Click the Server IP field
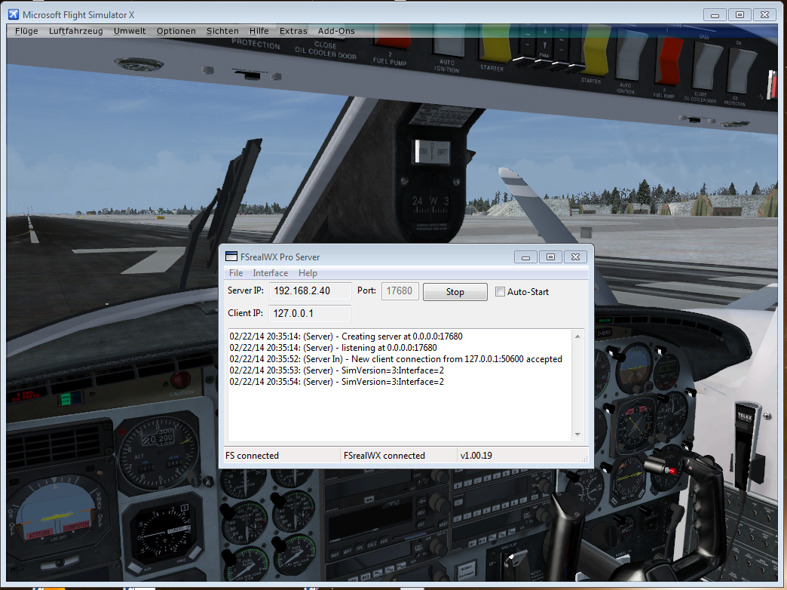787x590 pixels. click(310, 291)
